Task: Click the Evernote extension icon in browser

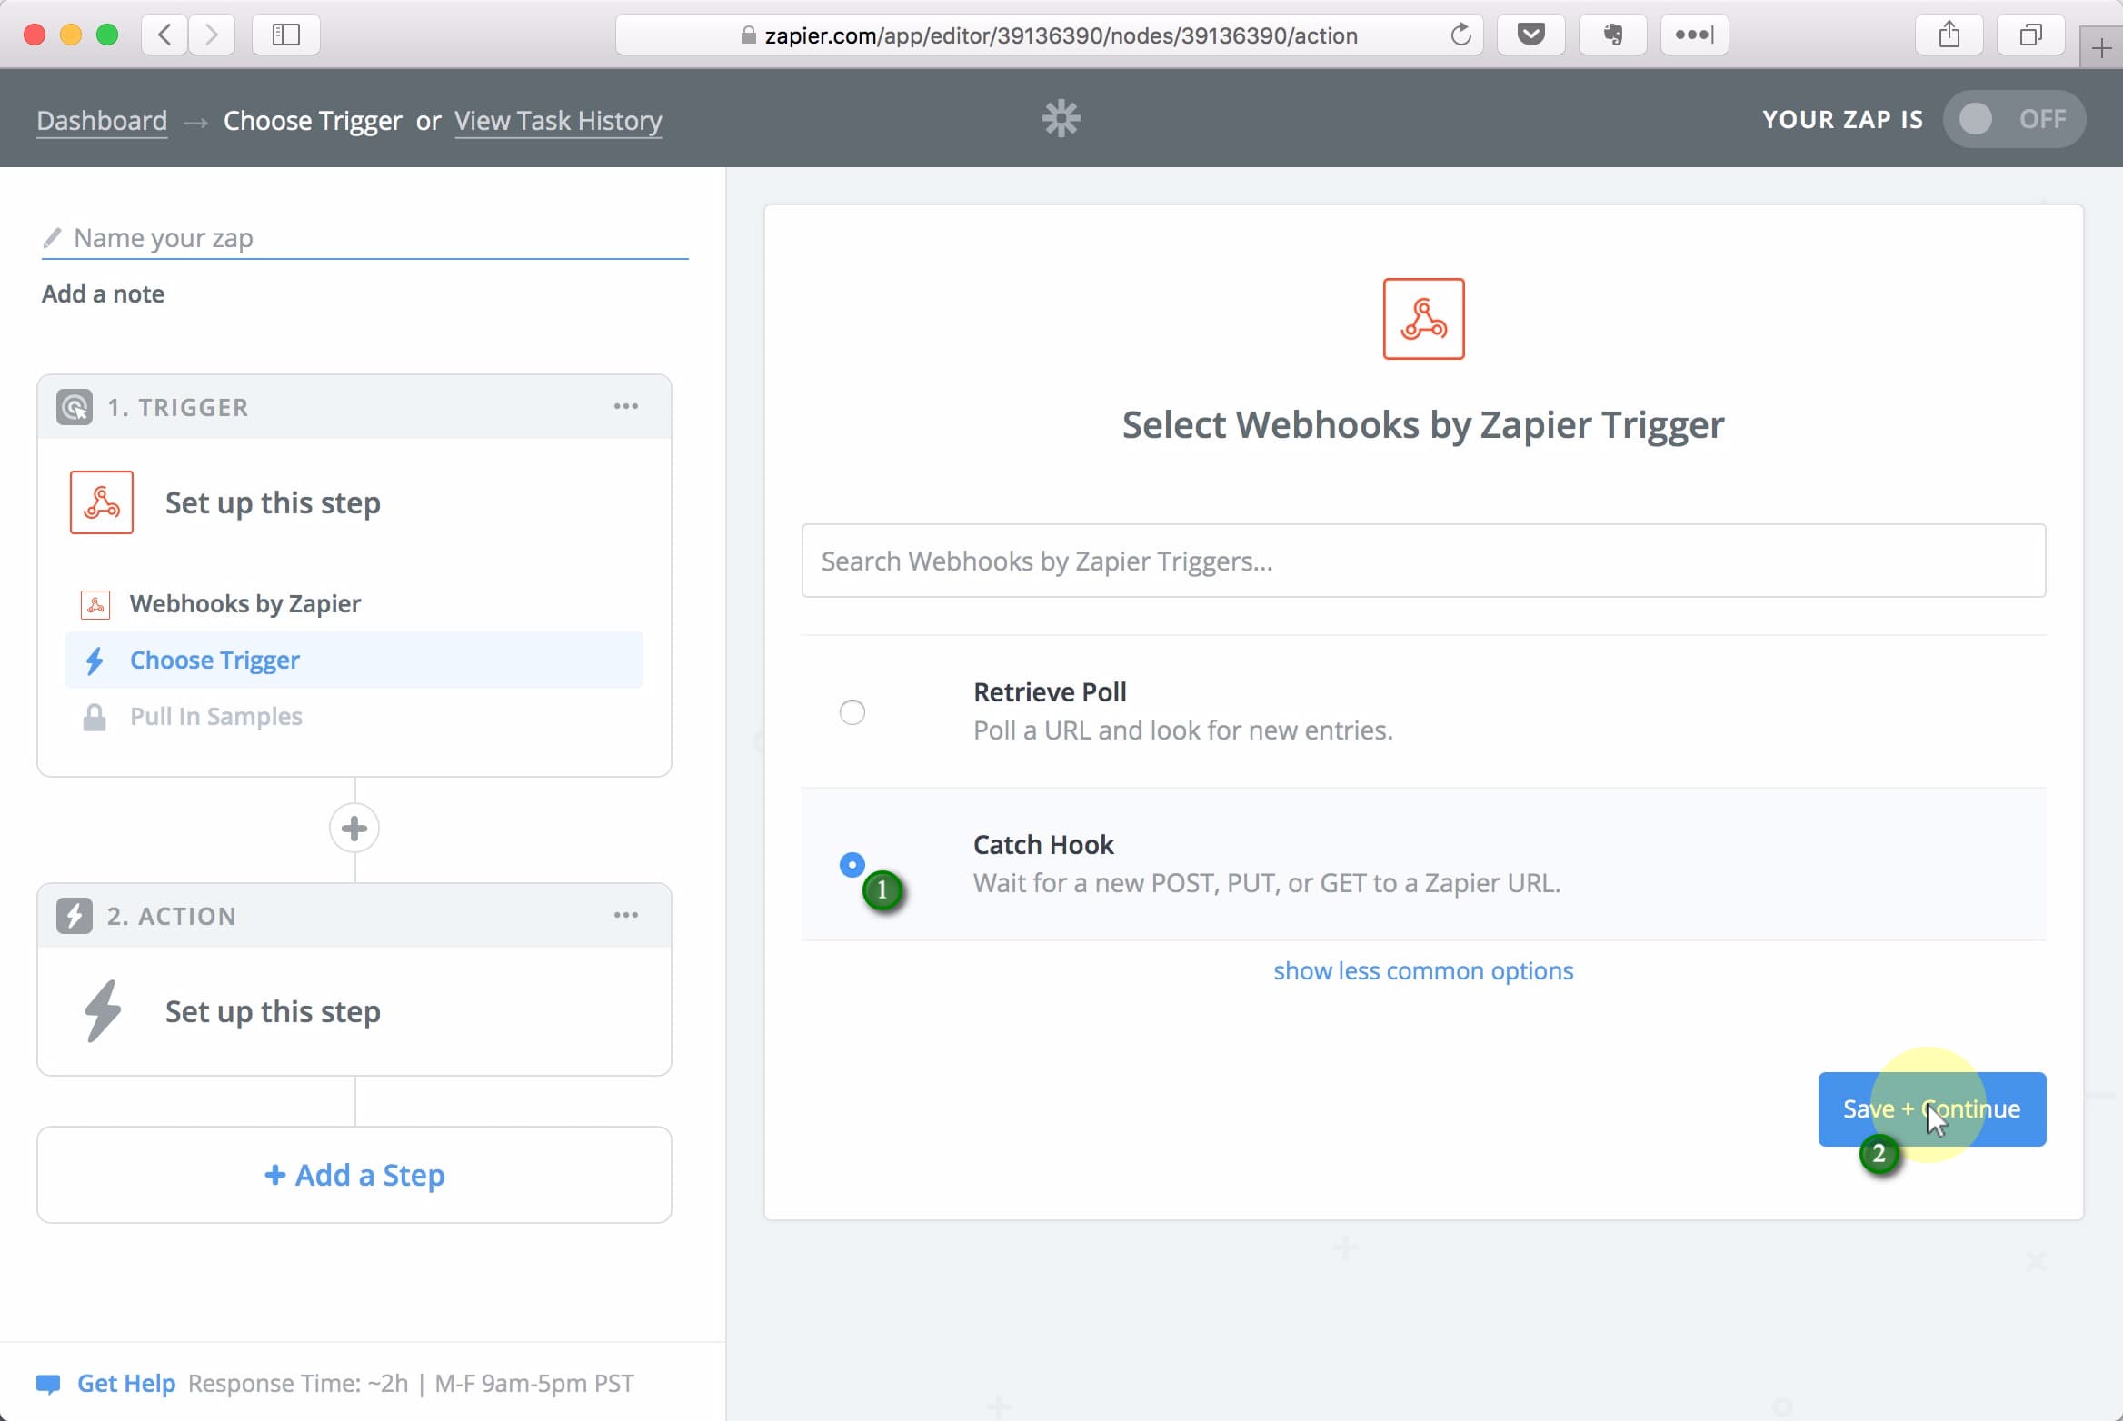Action: coord(1612,35)
